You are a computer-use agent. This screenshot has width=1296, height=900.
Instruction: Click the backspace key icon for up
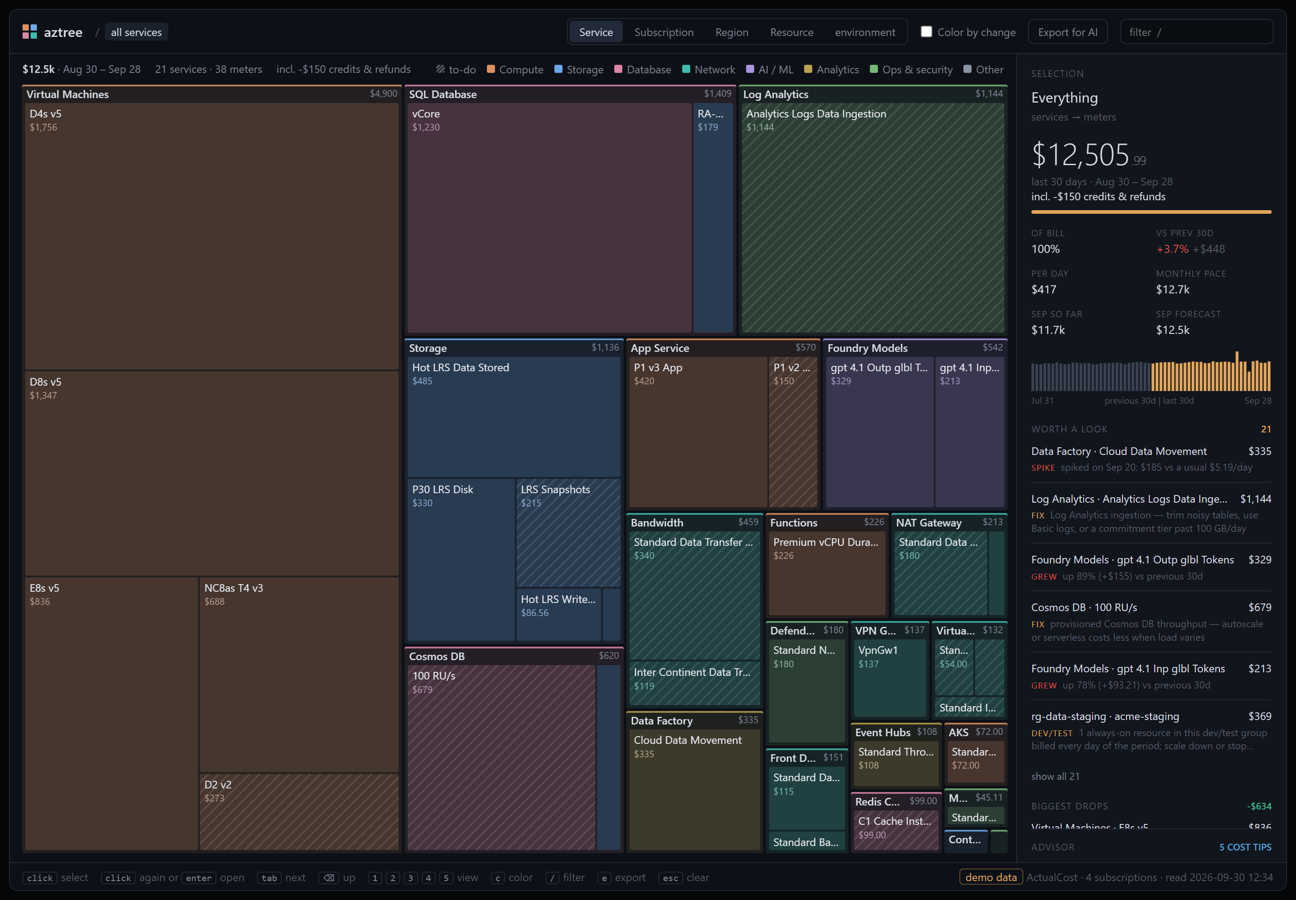(328, 877)
